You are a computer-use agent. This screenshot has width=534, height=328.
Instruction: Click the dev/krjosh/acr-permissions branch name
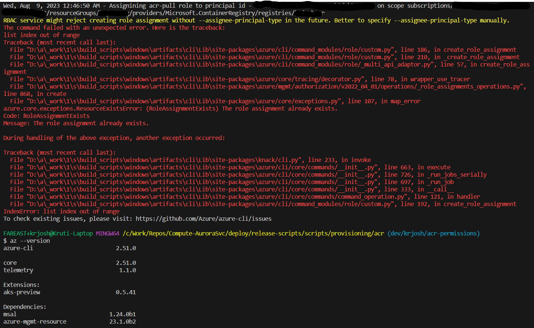coord(434,233)
